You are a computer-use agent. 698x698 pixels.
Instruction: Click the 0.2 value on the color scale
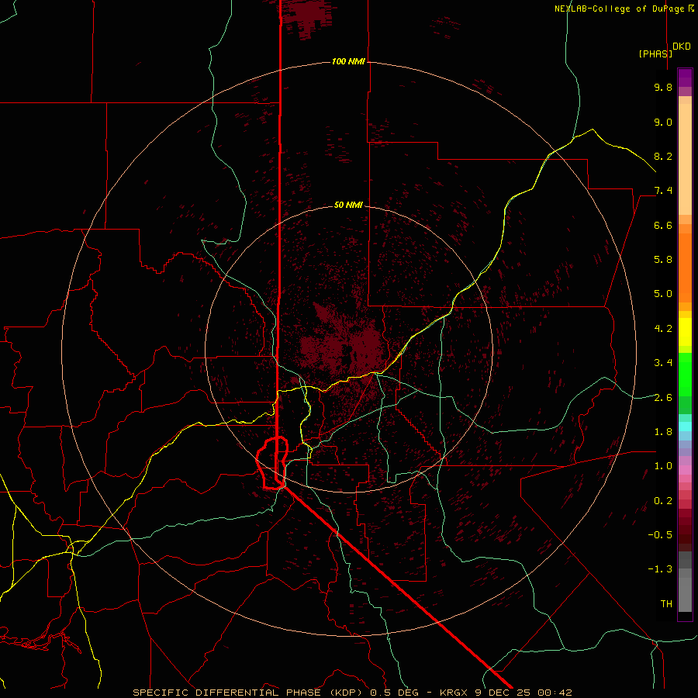[x=663, y=500]
